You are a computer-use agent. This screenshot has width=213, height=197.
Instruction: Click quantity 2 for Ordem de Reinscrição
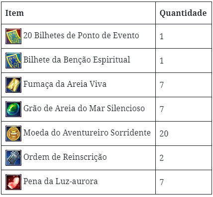pos(162,158)
